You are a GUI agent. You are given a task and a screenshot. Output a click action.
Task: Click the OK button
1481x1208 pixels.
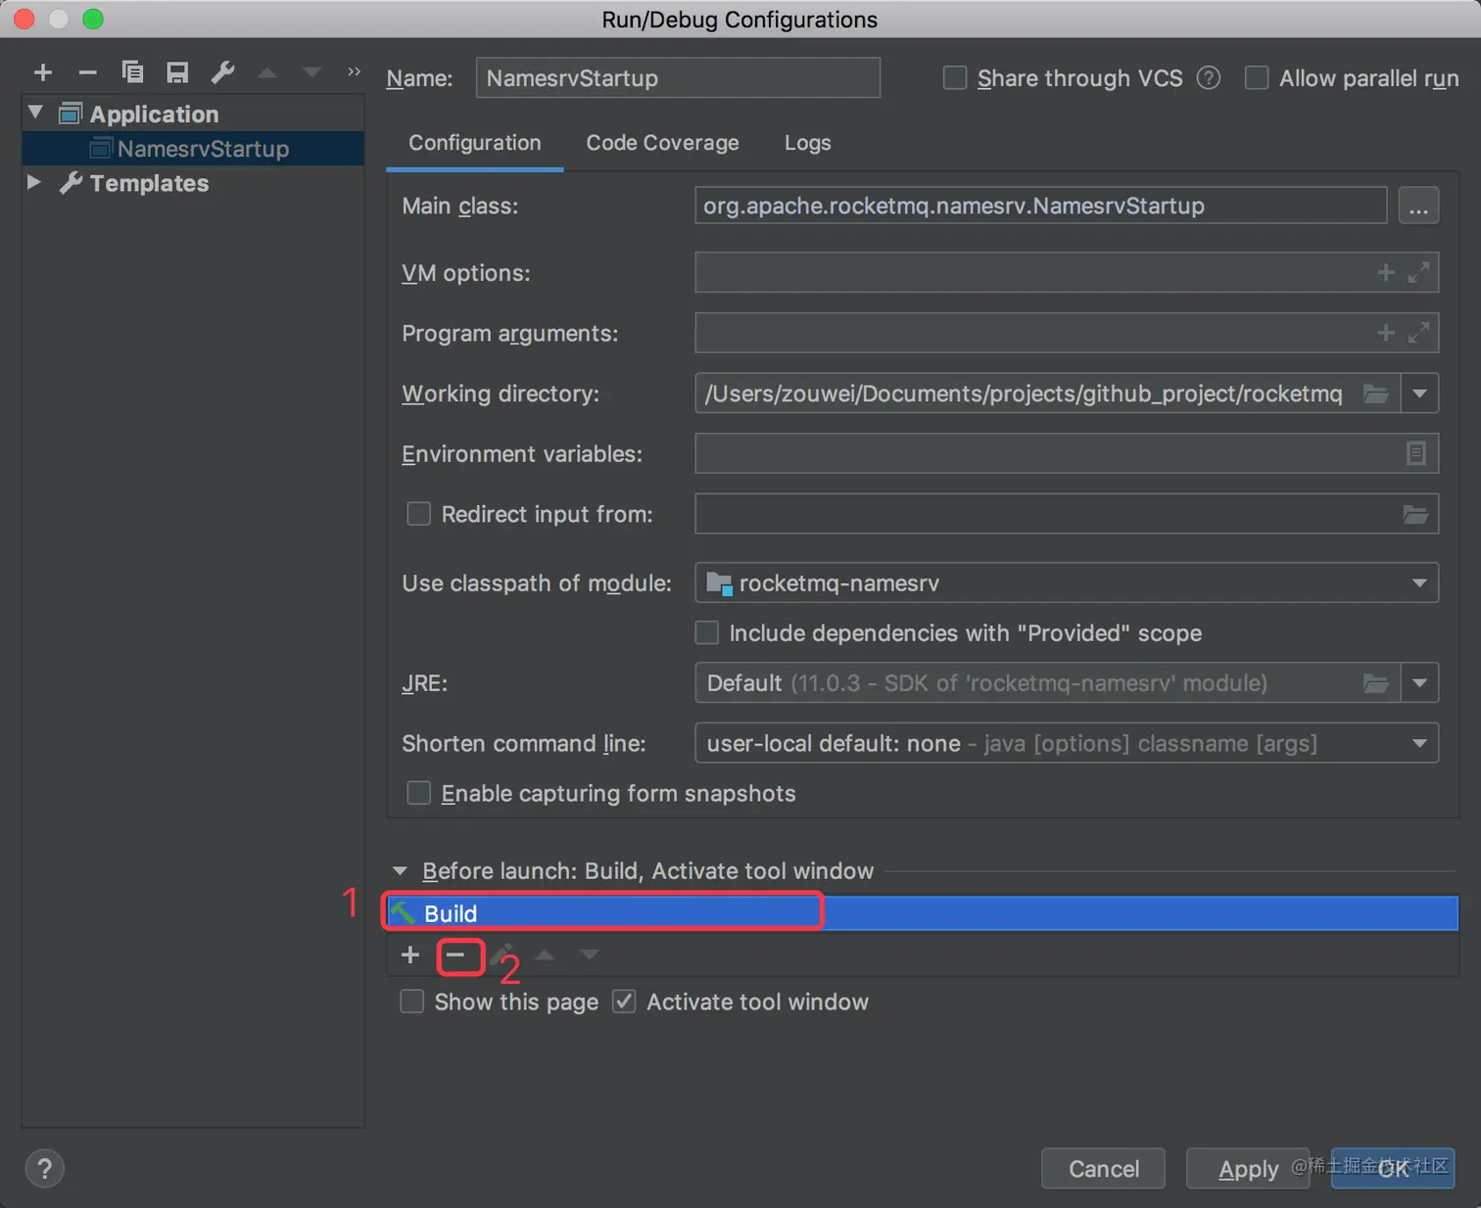(1393, 1169)
